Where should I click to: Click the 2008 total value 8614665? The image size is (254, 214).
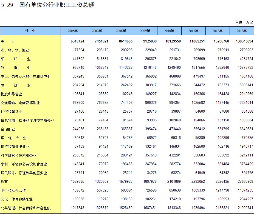pos(126,41)
